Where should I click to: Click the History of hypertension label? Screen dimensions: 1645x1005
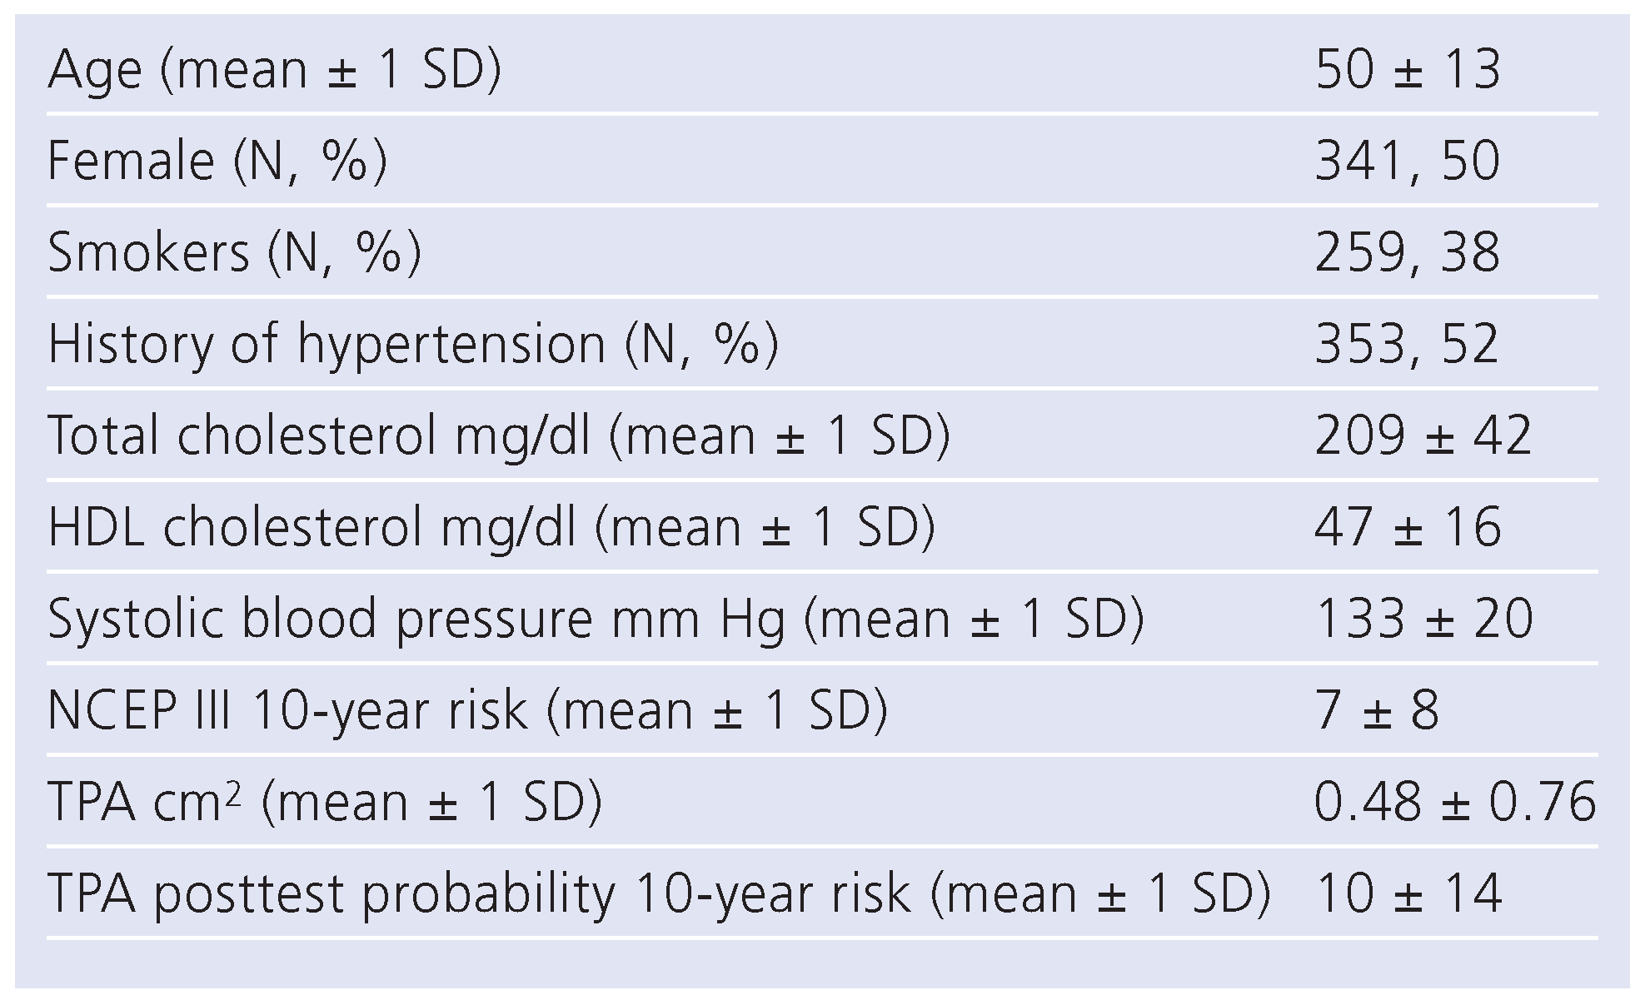click(x=413, y=344)
